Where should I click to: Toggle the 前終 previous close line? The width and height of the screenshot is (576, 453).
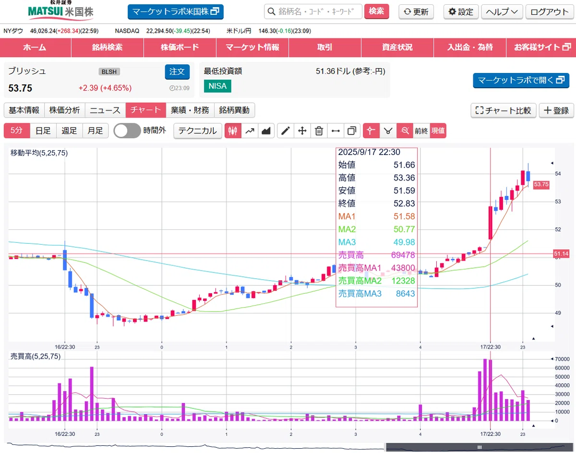(x=421, y=131)
